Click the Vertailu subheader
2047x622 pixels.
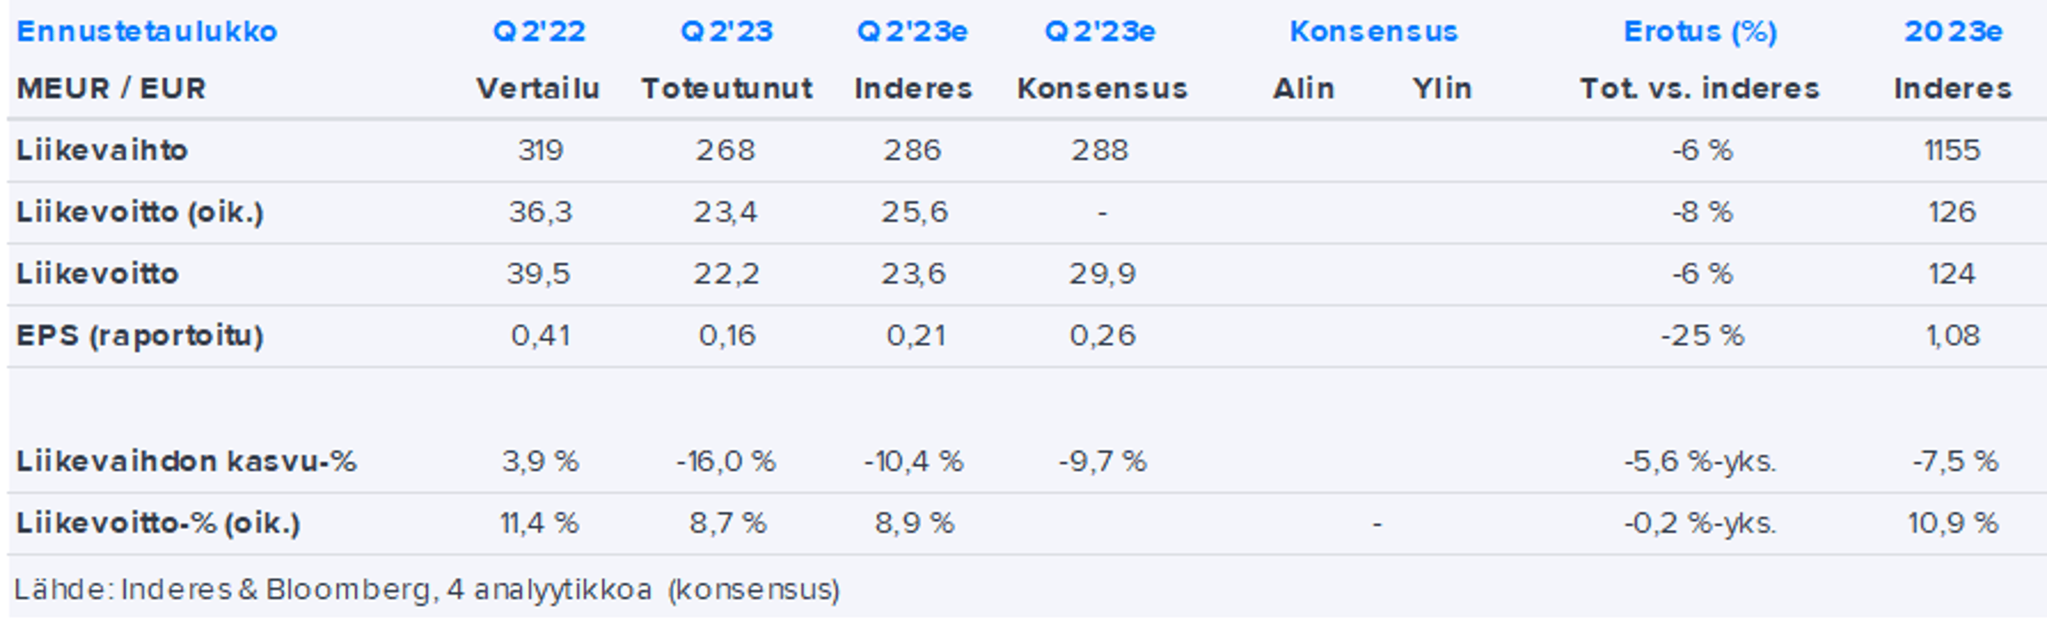point(538,88)
